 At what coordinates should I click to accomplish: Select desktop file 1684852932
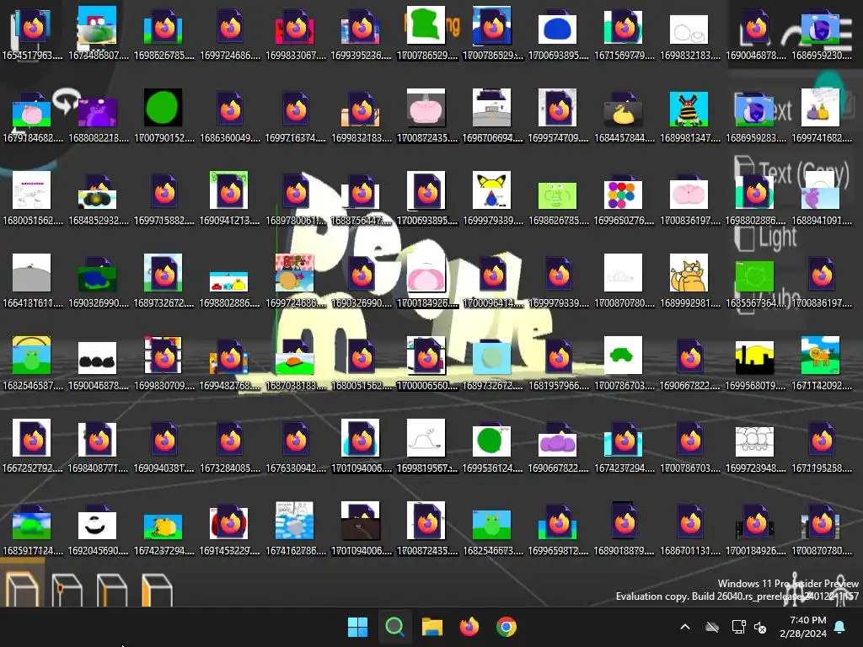[x=98, y=198]
